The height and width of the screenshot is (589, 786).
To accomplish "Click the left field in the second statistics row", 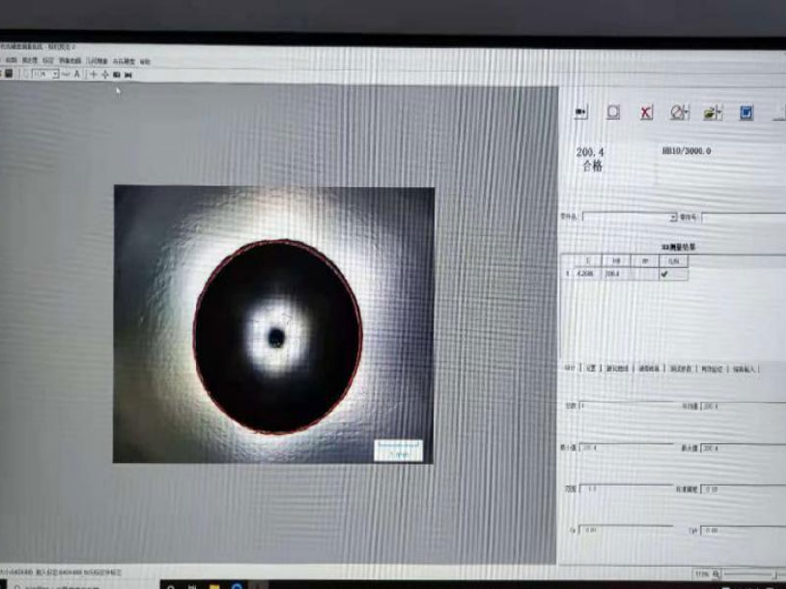I will (627, 447).
